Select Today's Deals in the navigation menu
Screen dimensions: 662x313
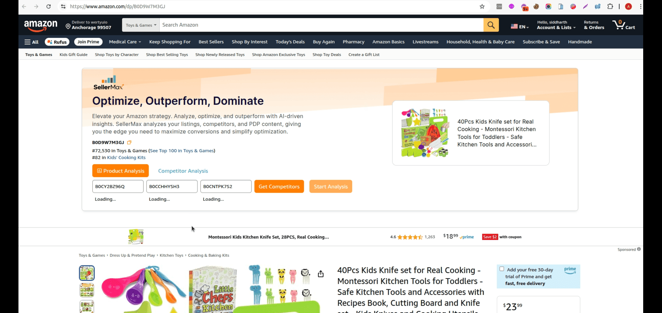pos(290,42)
